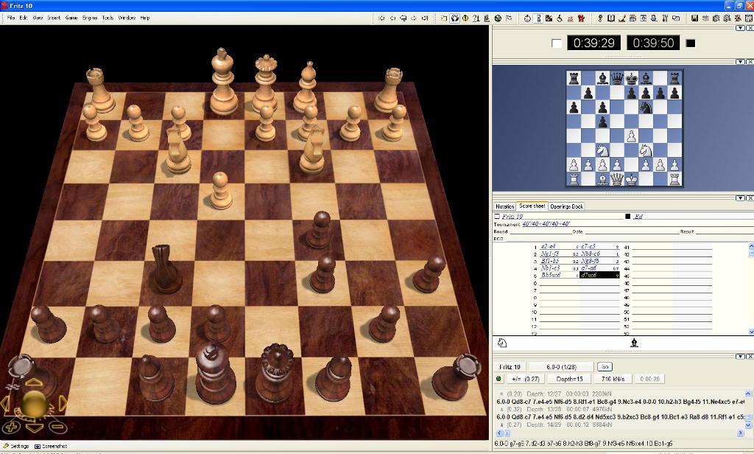This screenshot has height=454, width=754.
Task: Open the Engine menu
Action: (x=89, y=18)
